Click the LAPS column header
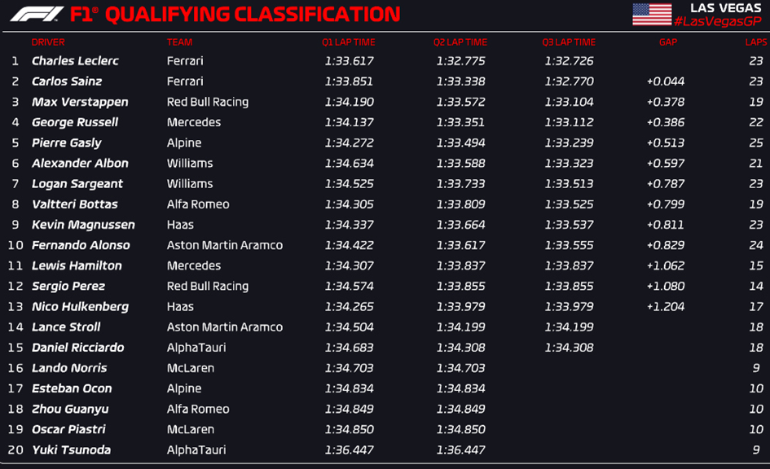This screenshot has height=469, width=770. (x=755, y=42)
